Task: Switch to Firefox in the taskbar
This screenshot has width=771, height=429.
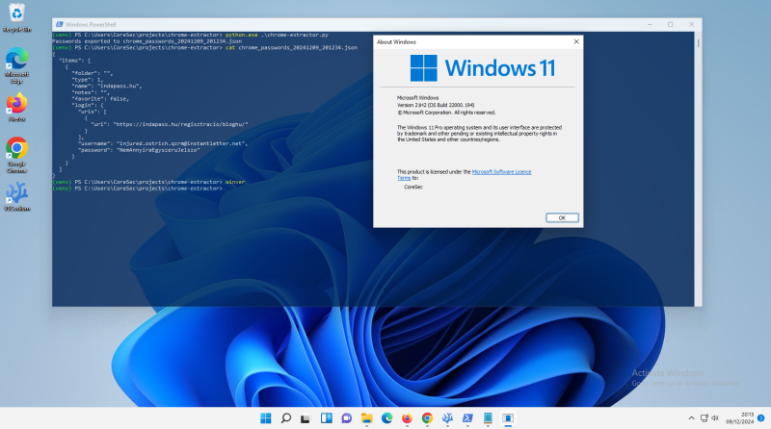Action: point(407,418)
